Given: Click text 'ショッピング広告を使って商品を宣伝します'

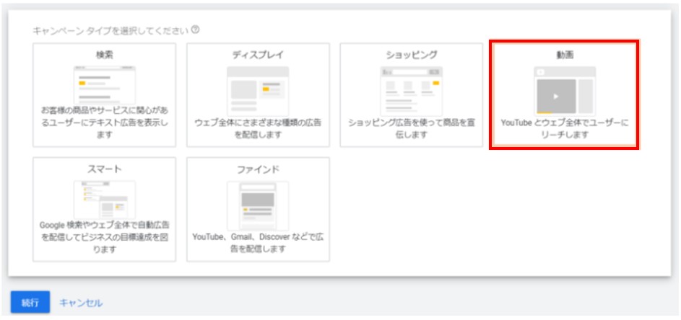Looking at the screenshot, I should coord(412,129).
